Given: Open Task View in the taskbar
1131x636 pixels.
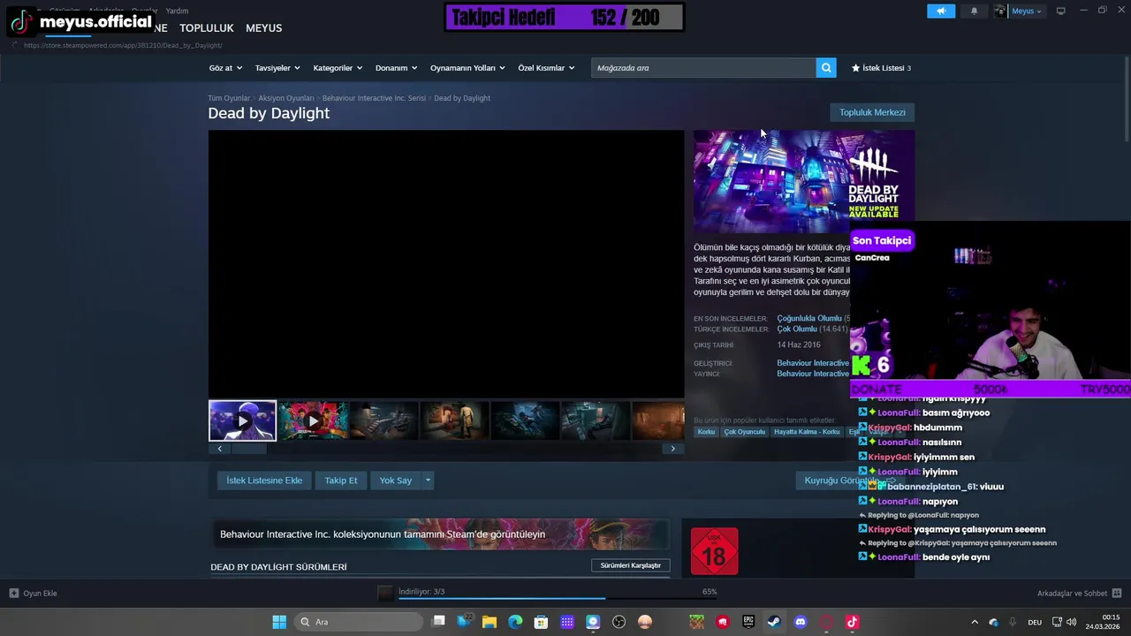Looking at the screenshot, I should 438,622.
